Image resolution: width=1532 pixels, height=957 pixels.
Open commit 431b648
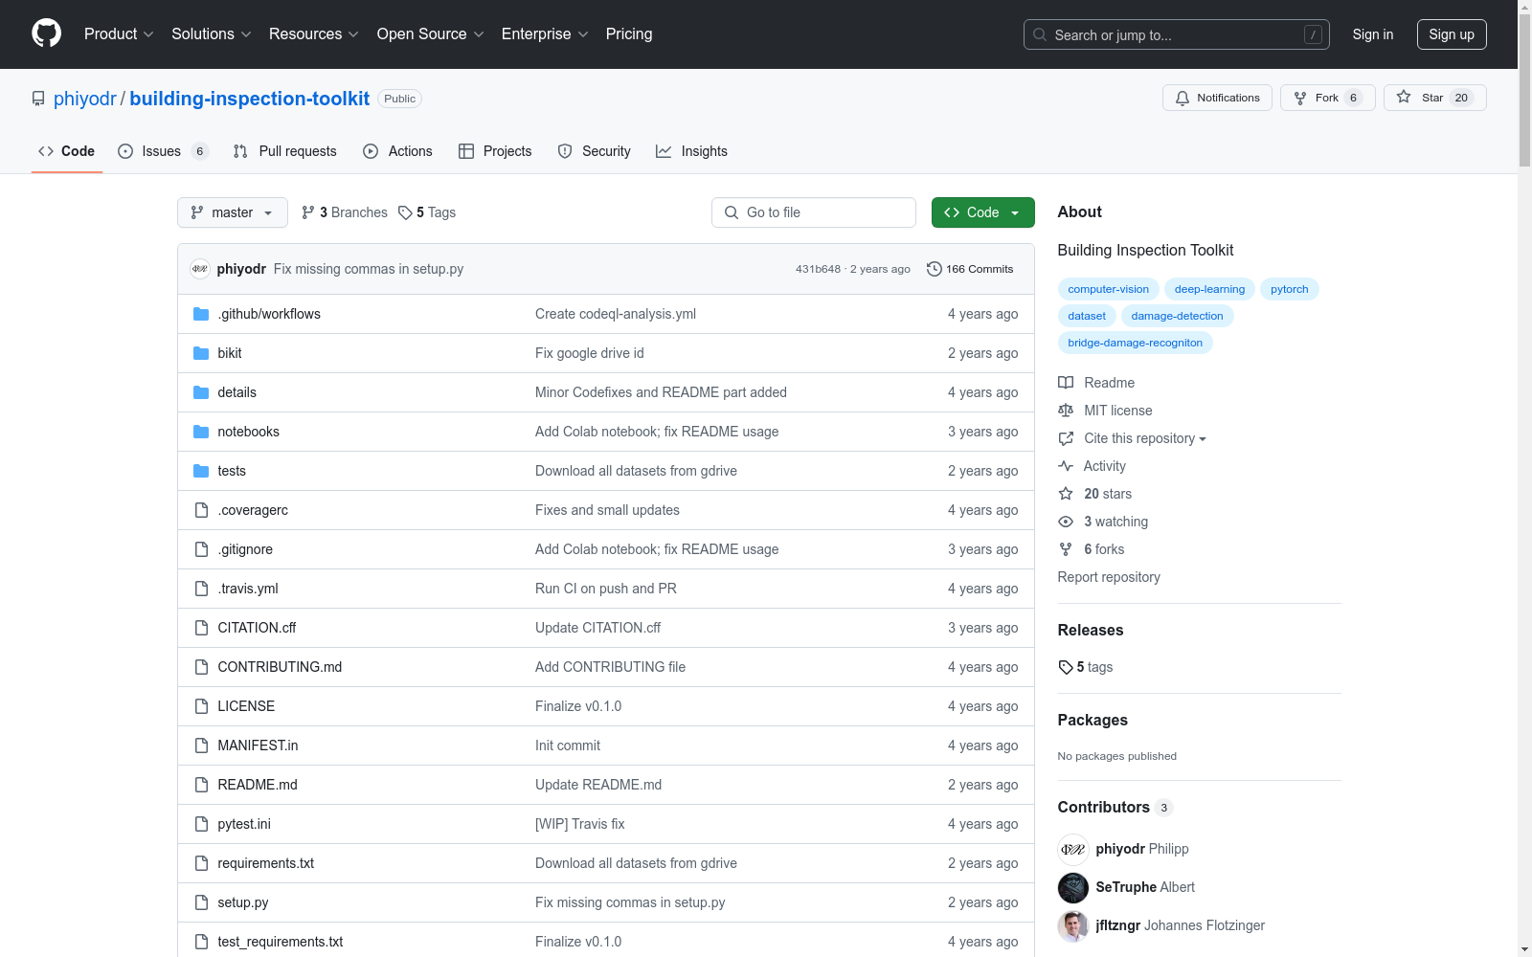tap(818, 269)
